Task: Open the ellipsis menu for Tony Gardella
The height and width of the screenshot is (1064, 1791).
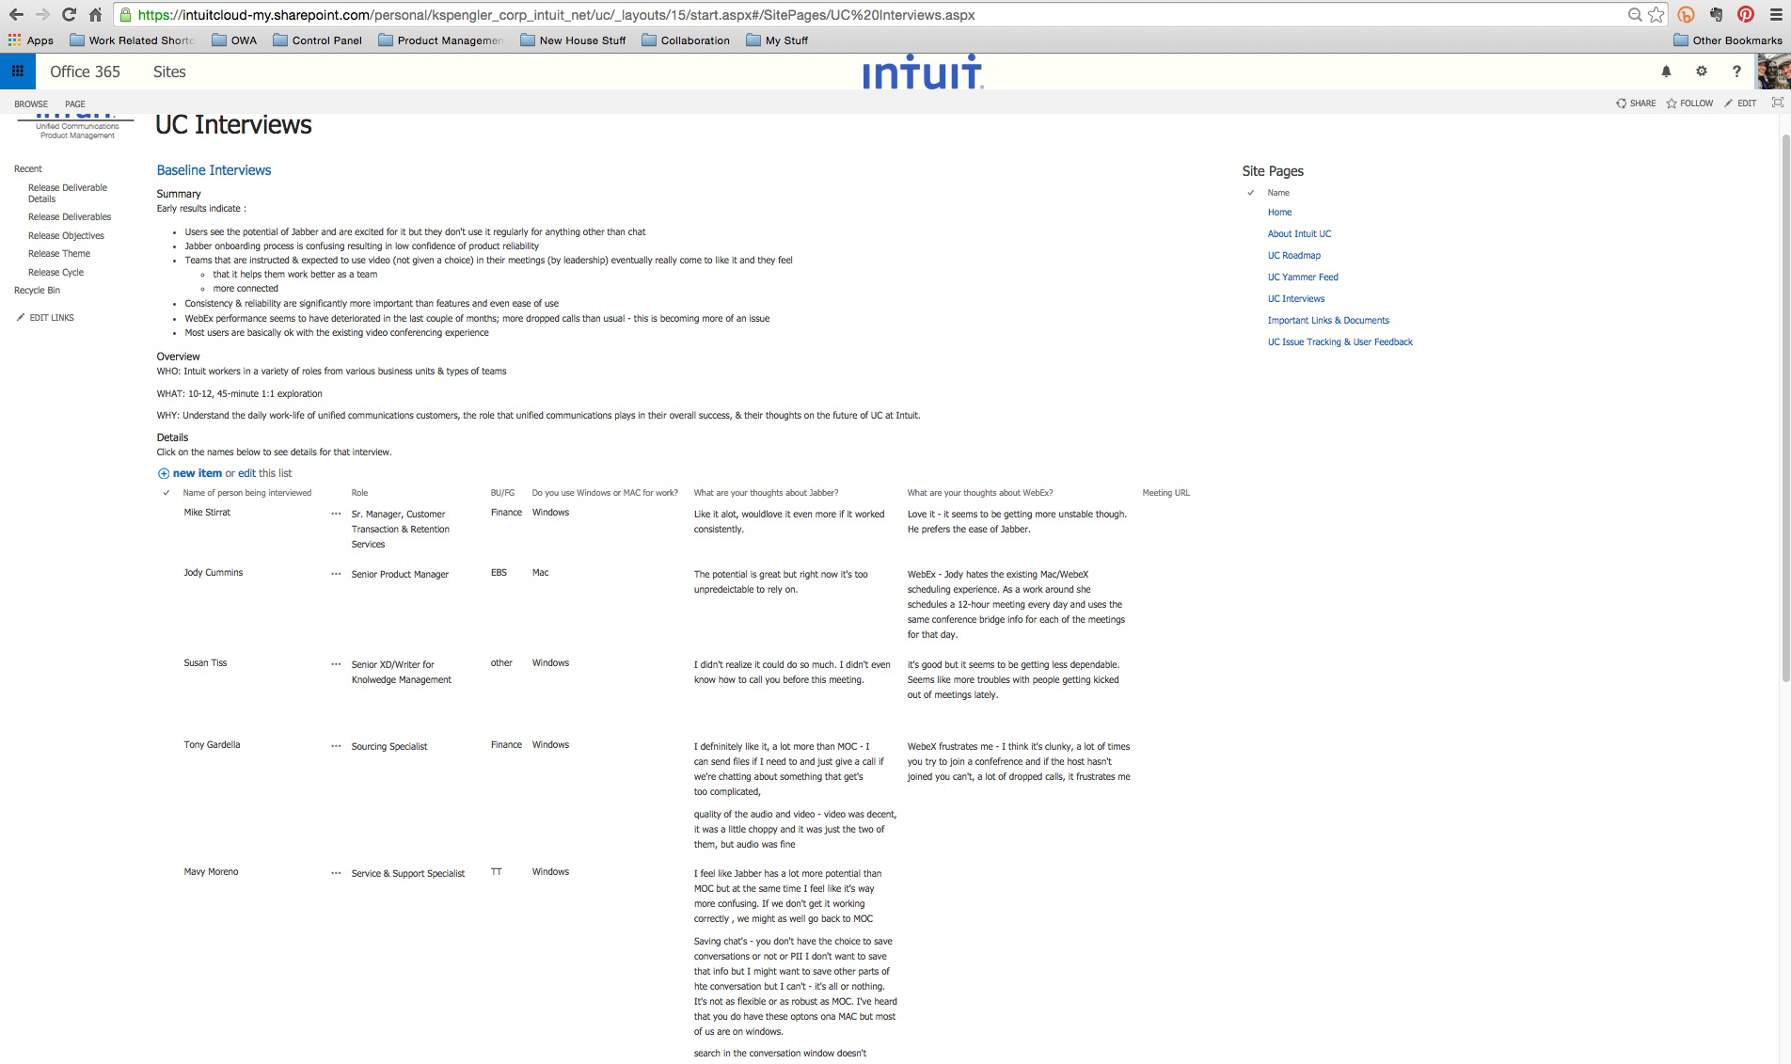Action: 336,746
